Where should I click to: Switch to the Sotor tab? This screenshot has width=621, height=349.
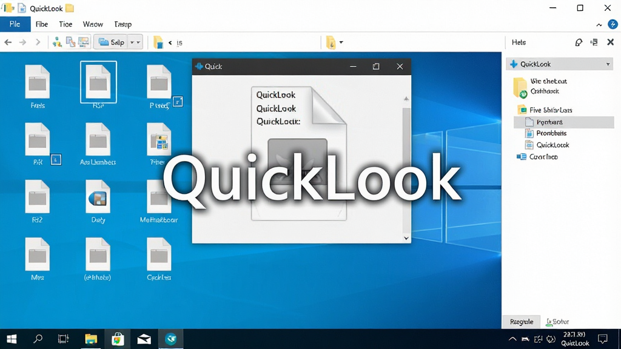(x=557, y=322)
